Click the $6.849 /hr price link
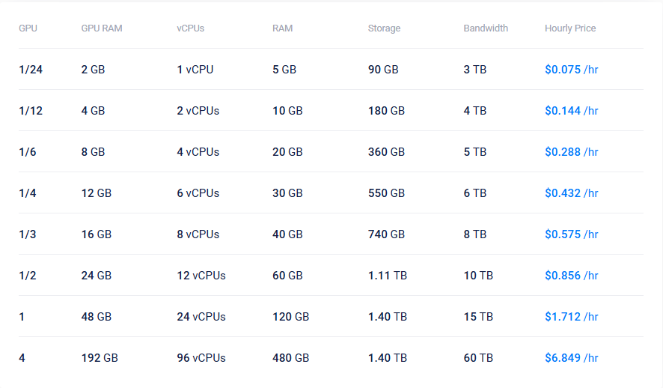 571,358
